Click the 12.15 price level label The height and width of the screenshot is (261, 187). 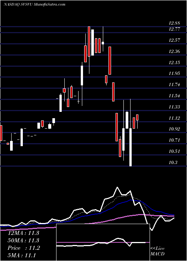[175, 63]
